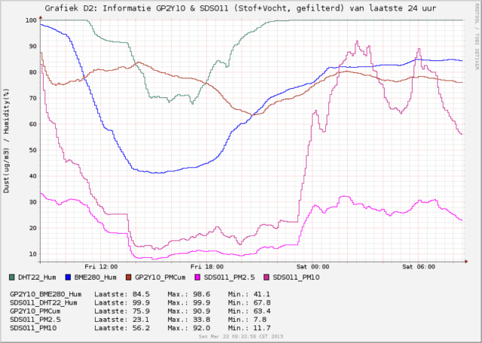Click the 50 tick on y-axis

pyautogui.click(x=32, y=150)
